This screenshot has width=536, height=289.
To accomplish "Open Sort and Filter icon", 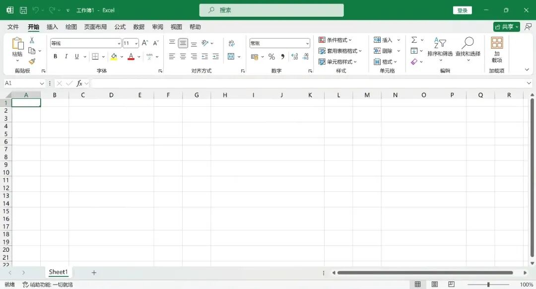I will pyautogui.click(x=440, y=43).
